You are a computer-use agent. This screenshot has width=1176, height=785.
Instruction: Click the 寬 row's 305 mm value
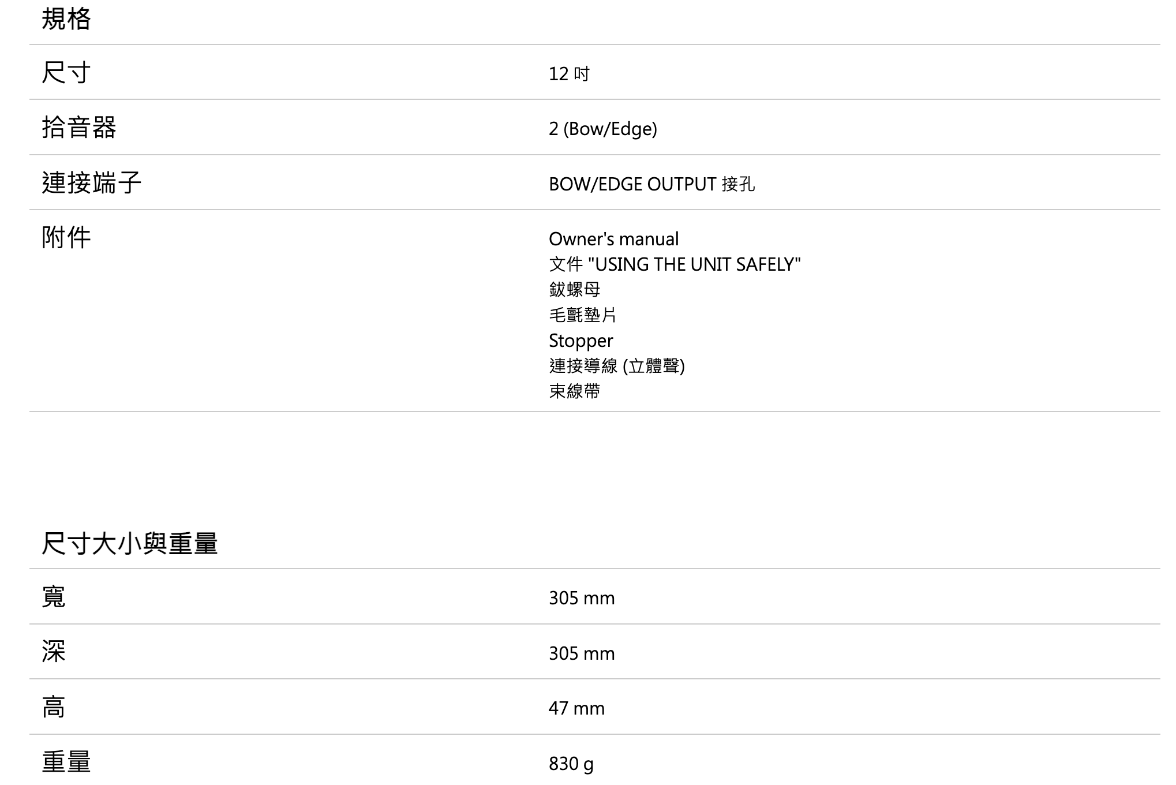pos(582,598)
